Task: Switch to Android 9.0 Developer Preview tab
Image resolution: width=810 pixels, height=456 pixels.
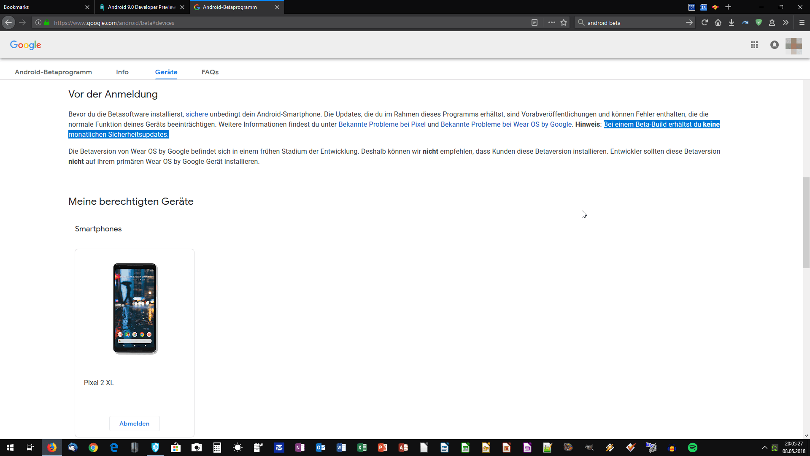Action: (x=141, y=7)
